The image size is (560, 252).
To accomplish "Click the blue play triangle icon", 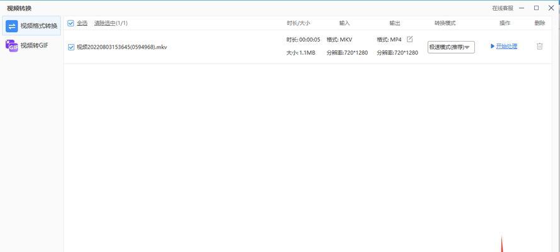I will (493, 46).
